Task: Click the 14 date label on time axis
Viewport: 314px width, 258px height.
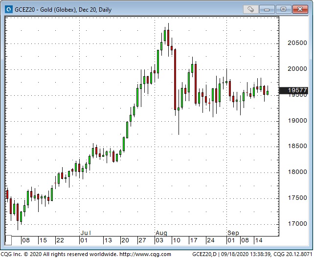Action: 259,240
